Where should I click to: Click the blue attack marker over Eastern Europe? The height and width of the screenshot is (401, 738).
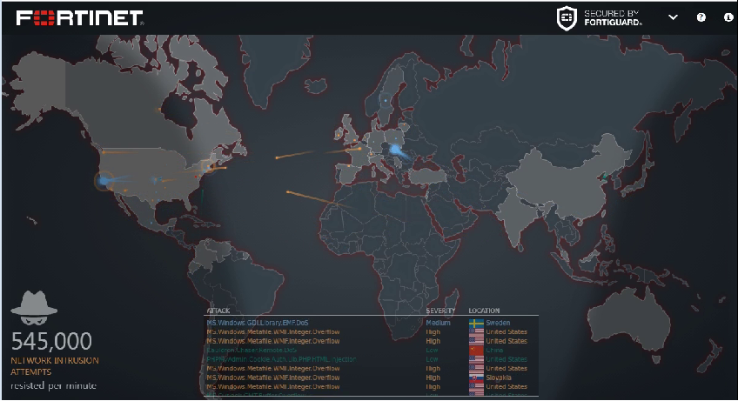pyautogui.click(x=397, y=151)
